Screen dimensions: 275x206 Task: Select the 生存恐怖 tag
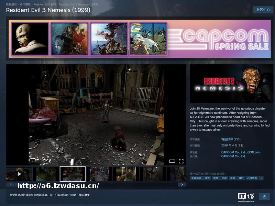pos(196,178)
